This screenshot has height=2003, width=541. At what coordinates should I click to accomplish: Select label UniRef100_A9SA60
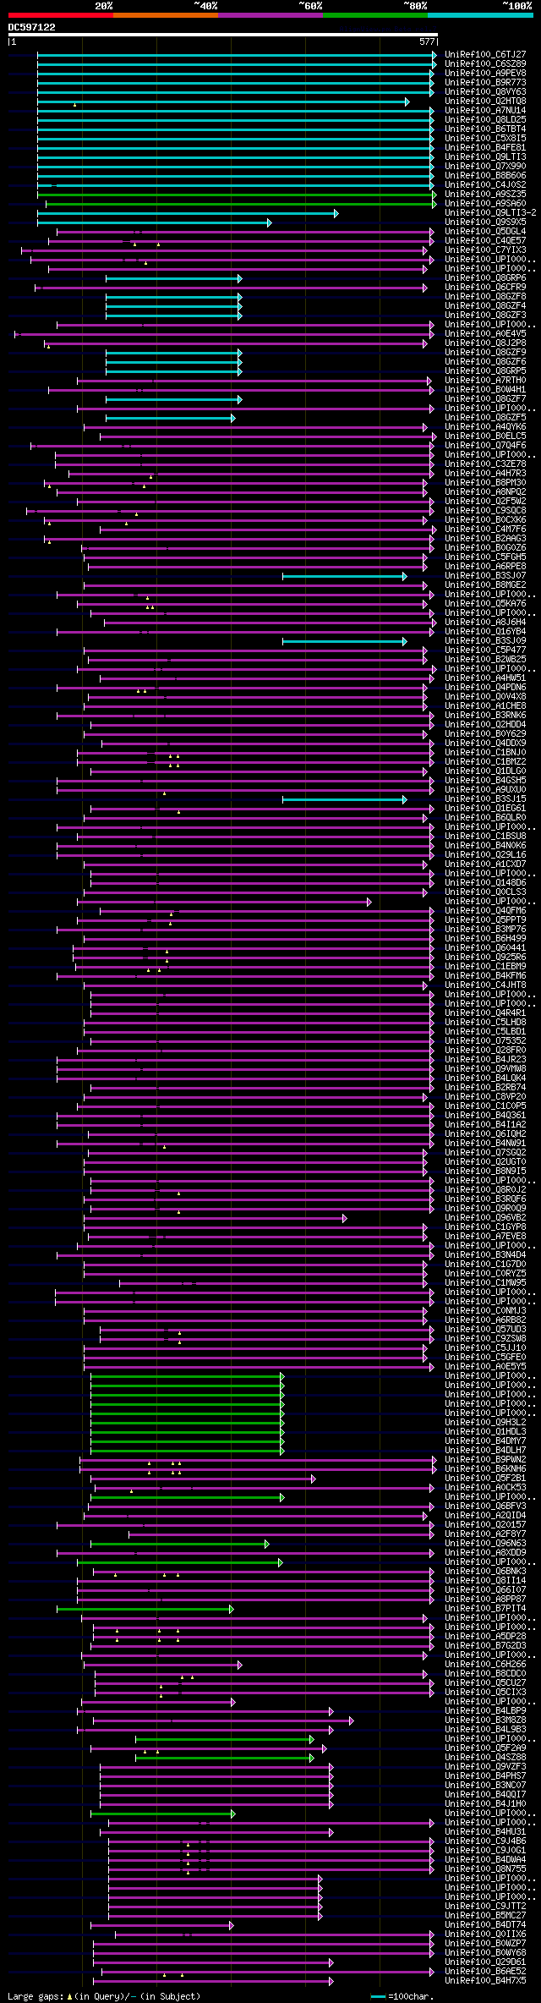pyautogui.click(x=485, y=203)
